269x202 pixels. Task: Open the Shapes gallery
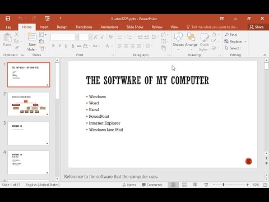(178, 42)
